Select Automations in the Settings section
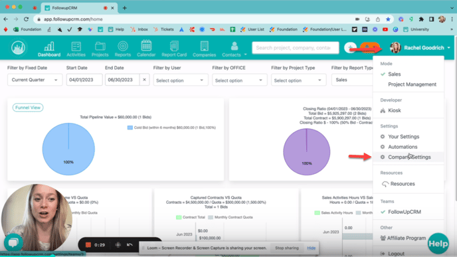This screenshot has width=457, height=257. coord(403,147)
